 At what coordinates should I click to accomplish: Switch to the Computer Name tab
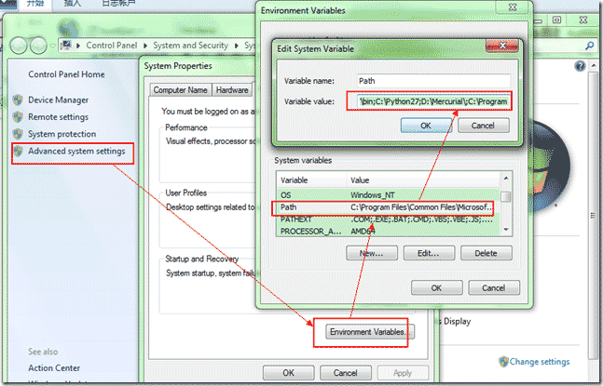[x=181, y=90]
